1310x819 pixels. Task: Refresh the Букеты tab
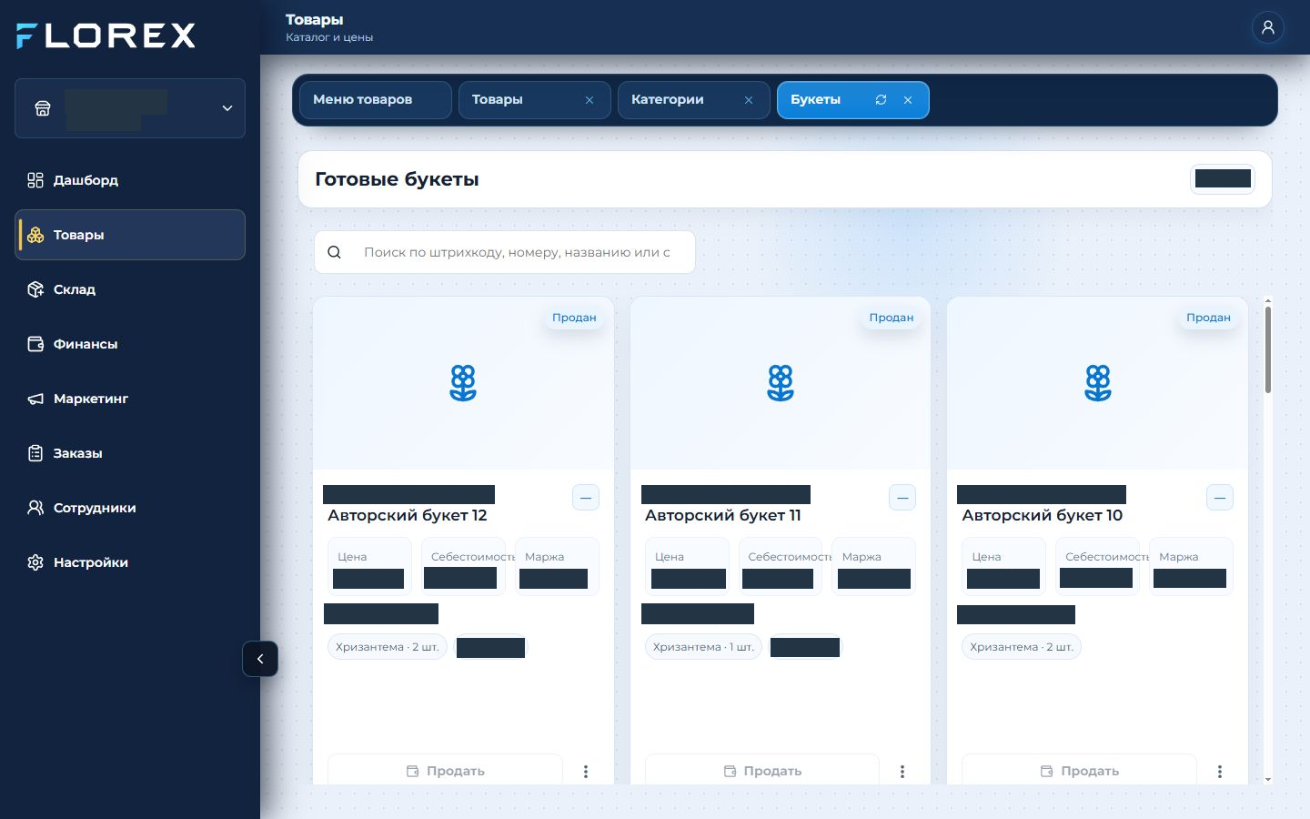[881, 100]
